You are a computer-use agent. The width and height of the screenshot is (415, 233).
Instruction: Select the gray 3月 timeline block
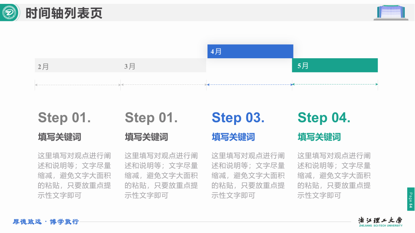(x=163, y=65)
